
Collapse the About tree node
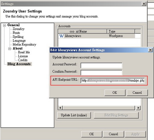tap(10, 49)
